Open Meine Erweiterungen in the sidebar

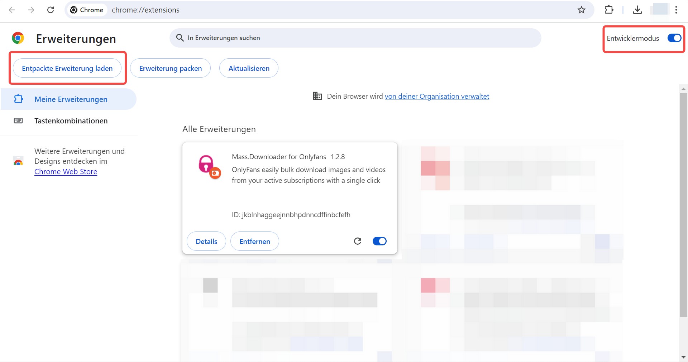coord(68,99)
